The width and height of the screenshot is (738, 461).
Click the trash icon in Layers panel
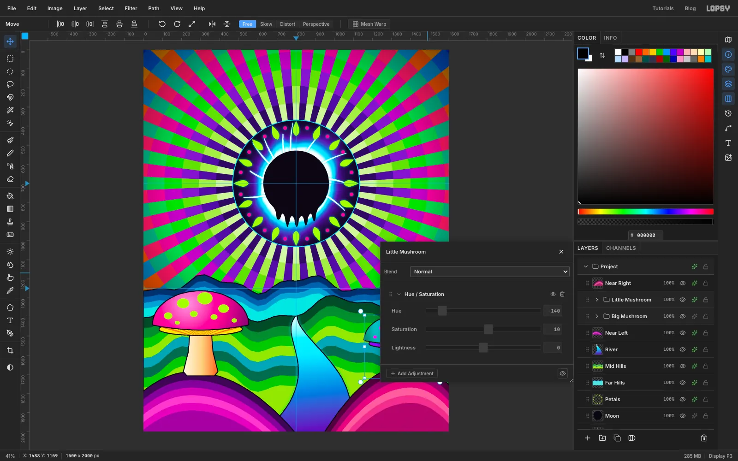point(704,438)
